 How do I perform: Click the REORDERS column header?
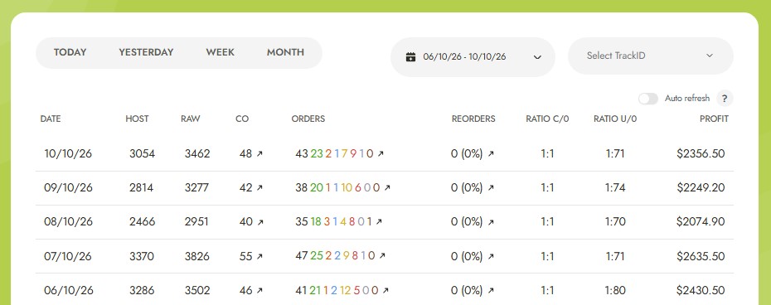point(473,119)
